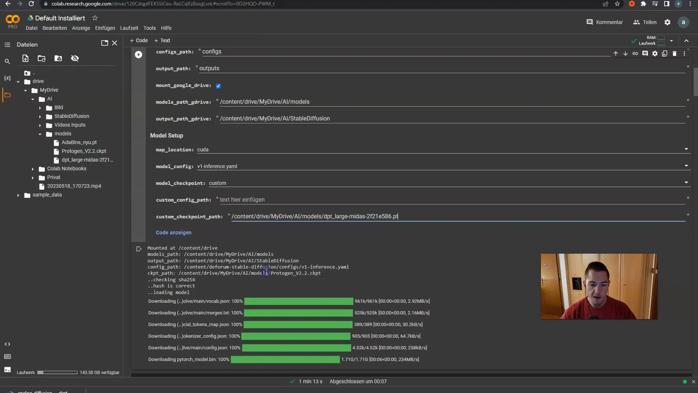The height and width of the screenshot is (393, 698).
Task: Open the Datei menu
Action: point(32,28)
